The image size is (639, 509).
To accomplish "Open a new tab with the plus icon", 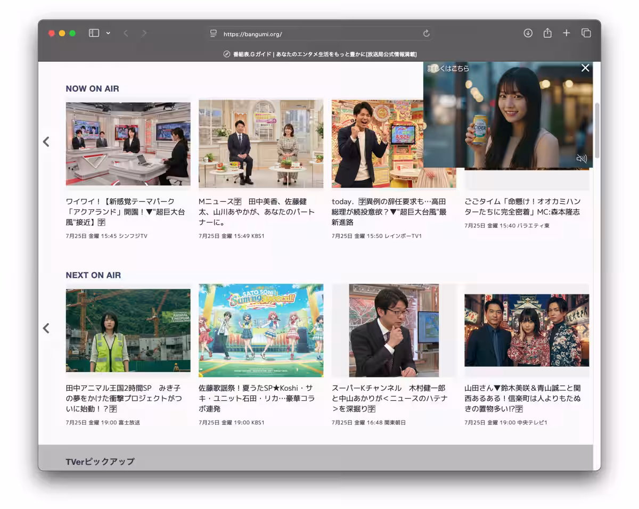I will tap(566, 33).
